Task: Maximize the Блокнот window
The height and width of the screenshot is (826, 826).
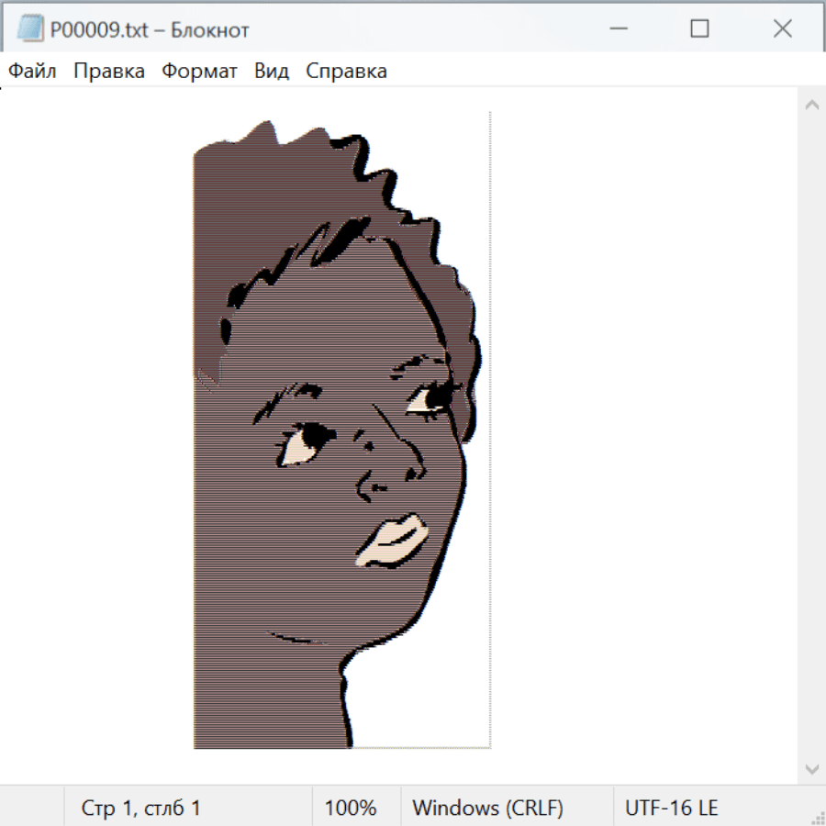Action: pos(699,29)
